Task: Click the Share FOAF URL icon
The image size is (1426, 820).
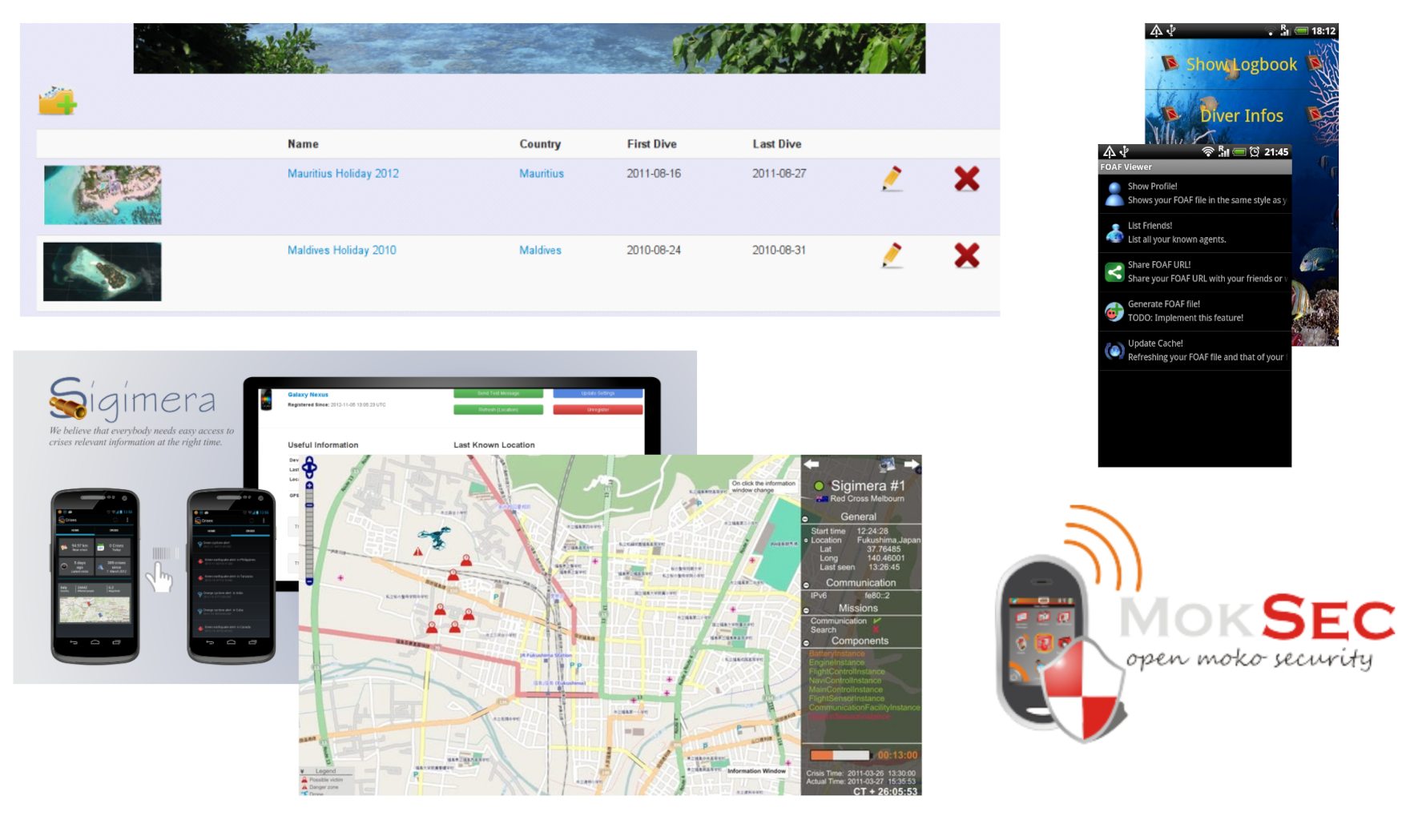Action: [1114, 272]
